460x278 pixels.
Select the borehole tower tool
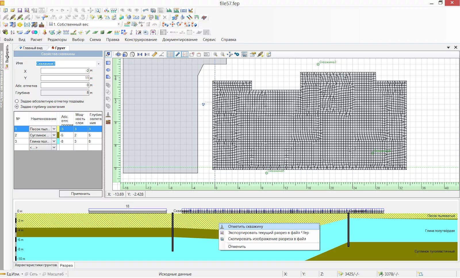108,115
